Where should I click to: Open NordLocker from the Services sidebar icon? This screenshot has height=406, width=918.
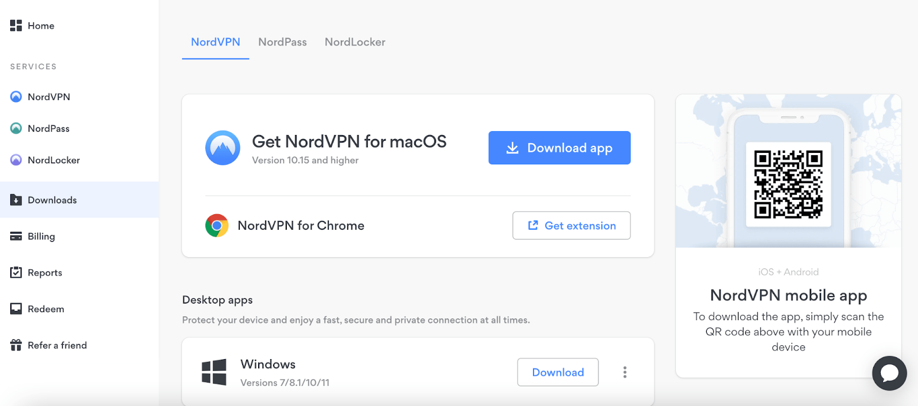click(x=15, y=160)
